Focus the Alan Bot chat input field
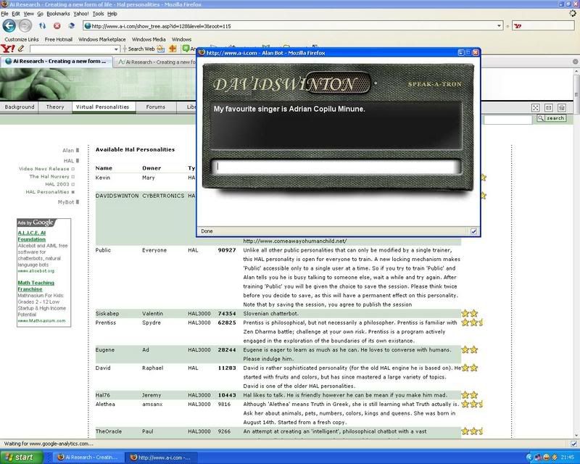This screenshot has width=580, height=464. pos(335,167)
